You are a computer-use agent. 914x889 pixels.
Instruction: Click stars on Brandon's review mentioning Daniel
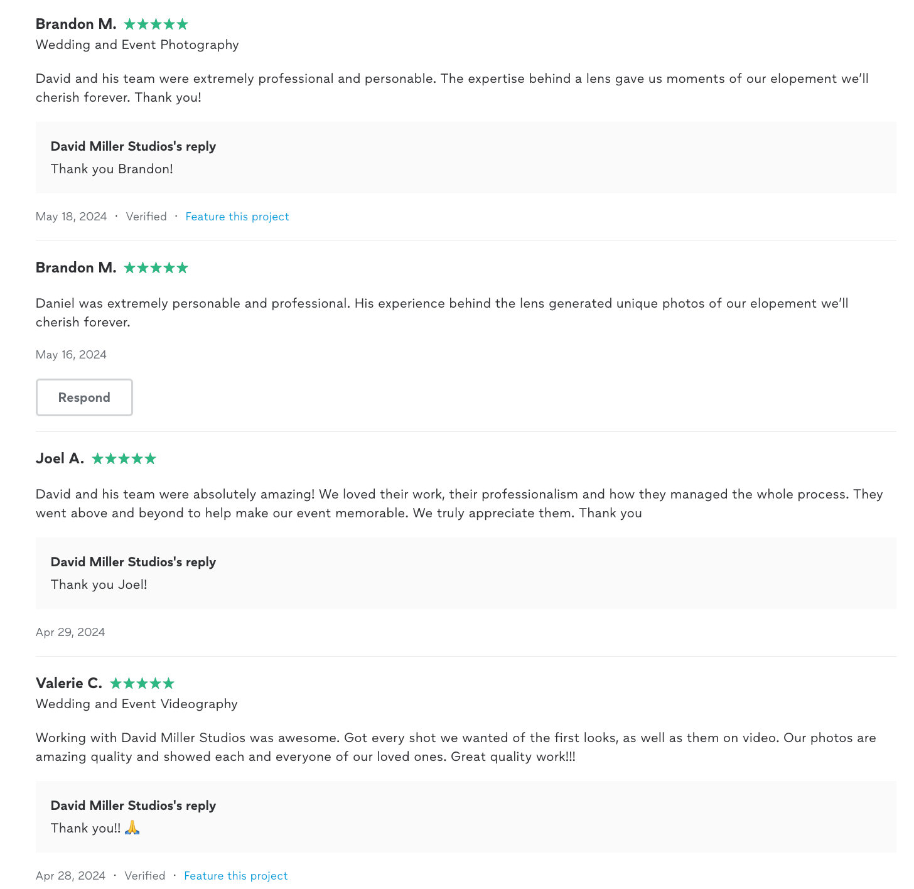(156, 268)
